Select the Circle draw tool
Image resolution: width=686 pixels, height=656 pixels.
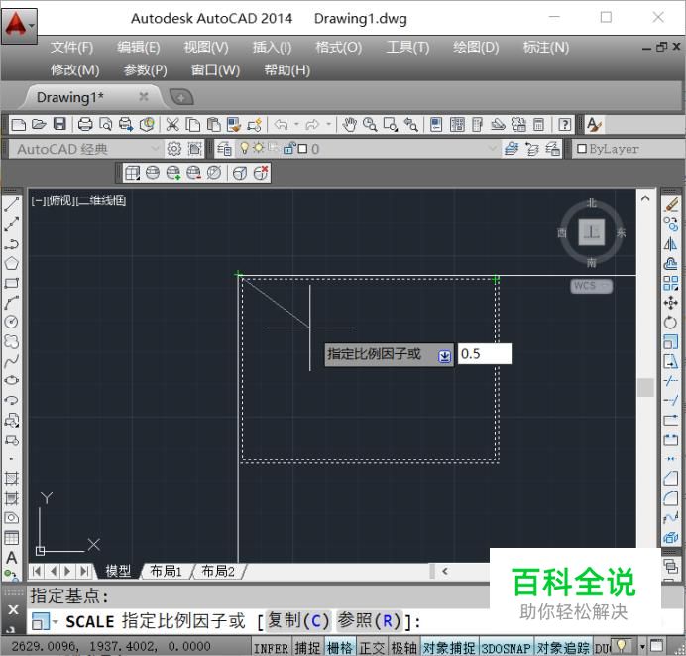(11, 323)
